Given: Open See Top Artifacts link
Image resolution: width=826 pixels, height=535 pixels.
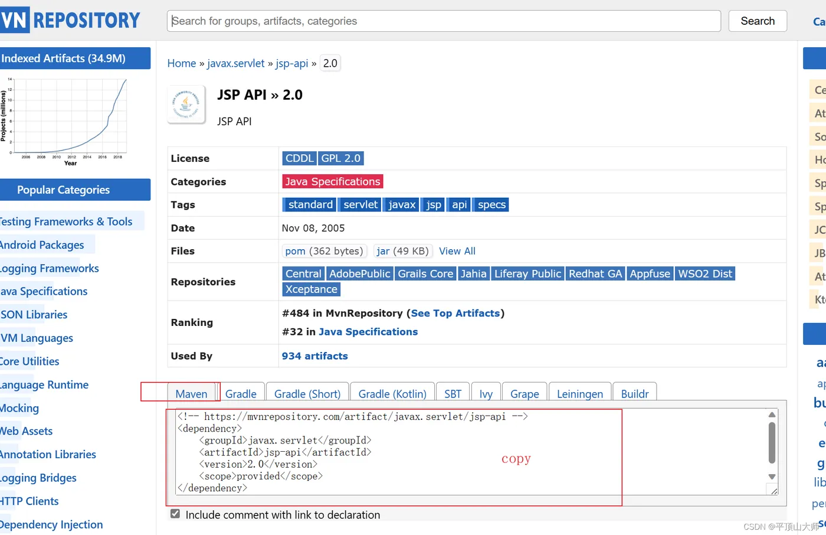Looking at the screenshot, I should 455,313.
